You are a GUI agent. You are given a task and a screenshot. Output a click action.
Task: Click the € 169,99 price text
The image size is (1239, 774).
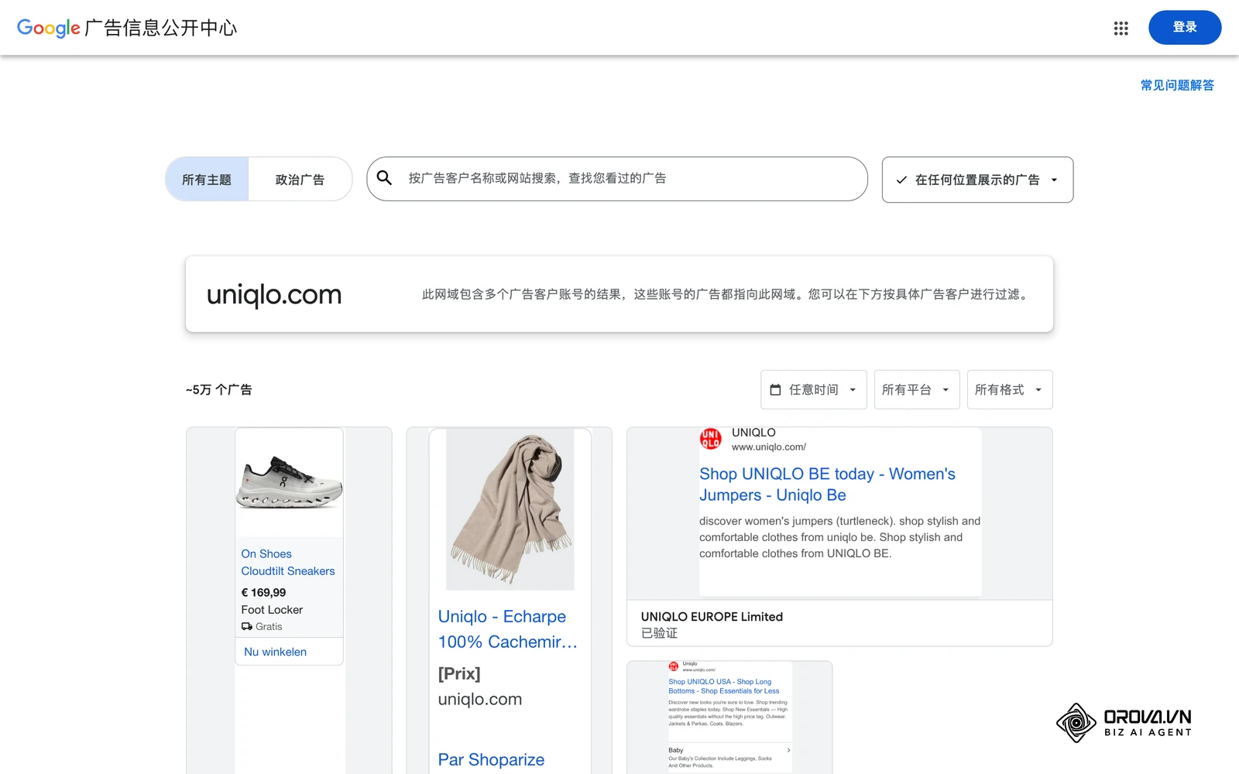coord(263,592)
